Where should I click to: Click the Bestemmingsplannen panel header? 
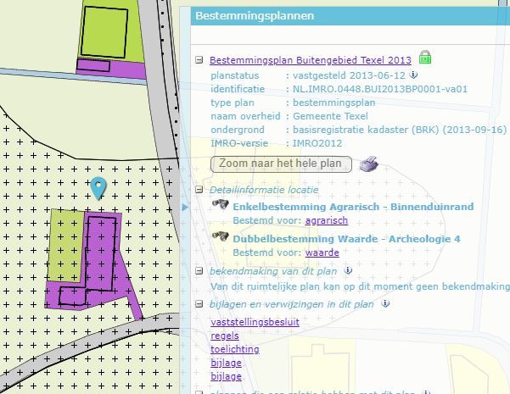[350, 16]
